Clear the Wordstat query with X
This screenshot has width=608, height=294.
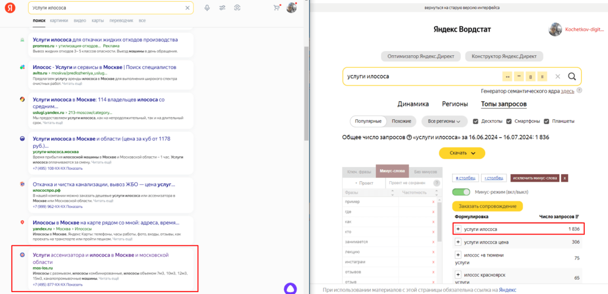tap(558, 77)
